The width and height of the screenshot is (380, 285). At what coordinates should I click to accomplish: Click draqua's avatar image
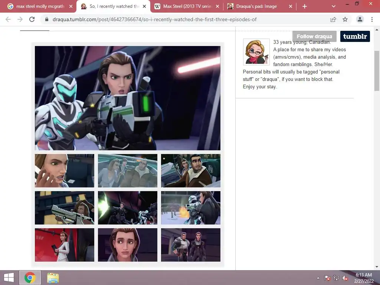pos(256,52)
